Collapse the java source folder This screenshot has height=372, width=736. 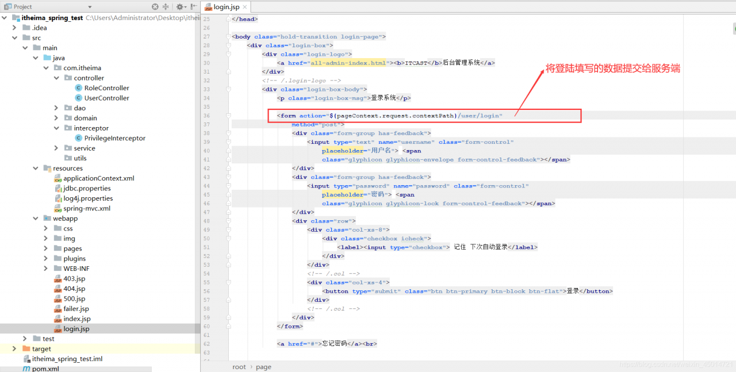[x=35, y=58]
